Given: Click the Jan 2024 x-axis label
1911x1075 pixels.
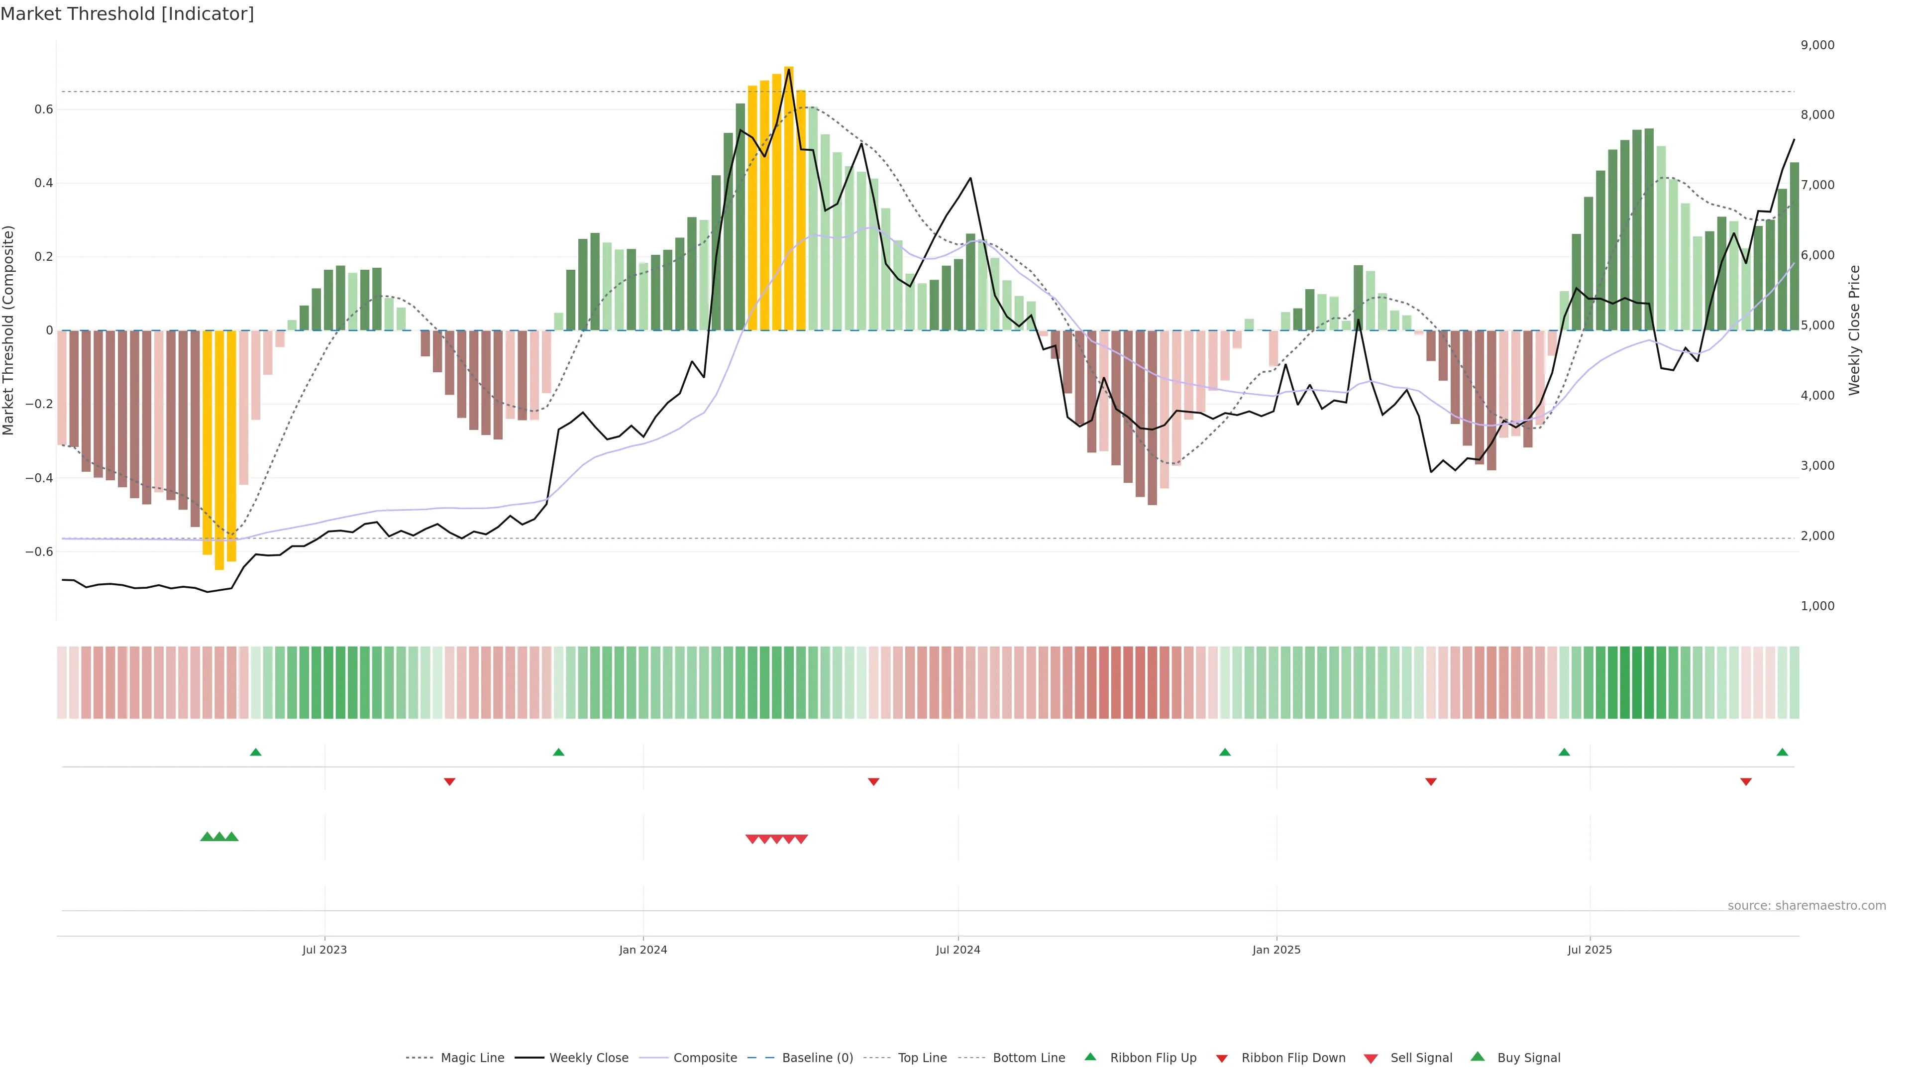Looking at the screenshot, I should [x=643, y=950].
